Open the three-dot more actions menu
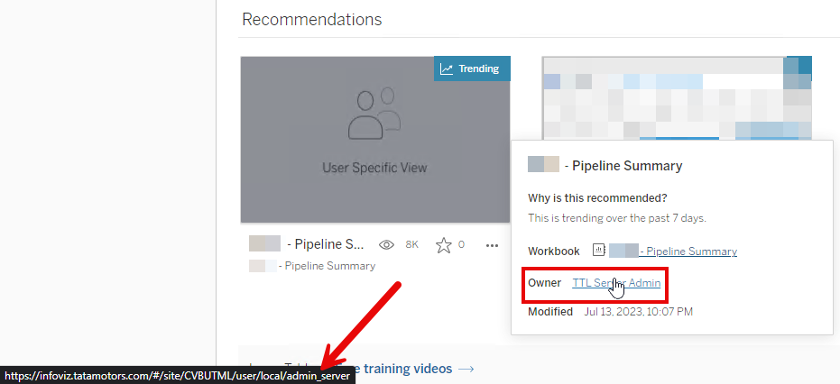840x384 pixels. pos(492,244)
